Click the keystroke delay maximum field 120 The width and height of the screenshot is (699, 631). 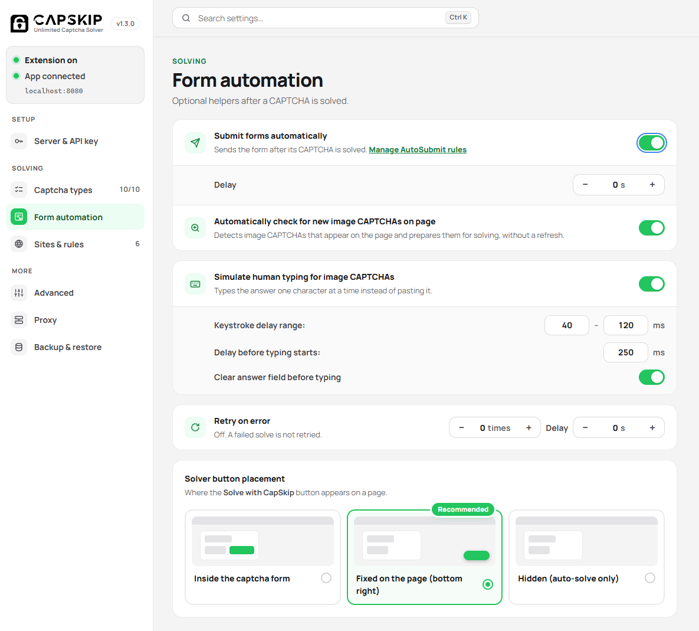coord(625,325)
